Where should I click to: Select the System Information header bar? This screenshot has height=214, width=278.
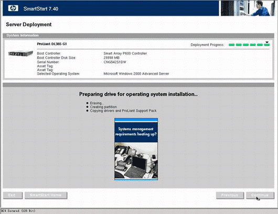tap(138, 36)
